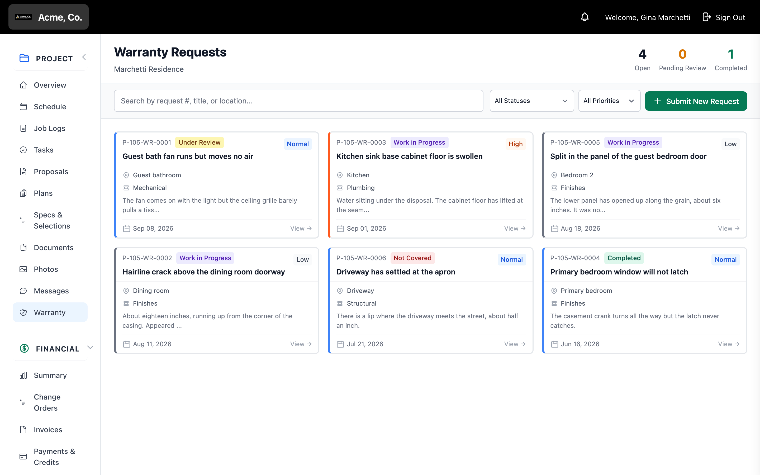Viewport: 760px width, 475px height.
Task: Expand the Financial section chevron
Action: [90, 348]
